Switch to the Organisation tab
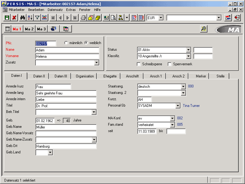The height and width of the screenshot is (184, 245). (x=85, y=76)
